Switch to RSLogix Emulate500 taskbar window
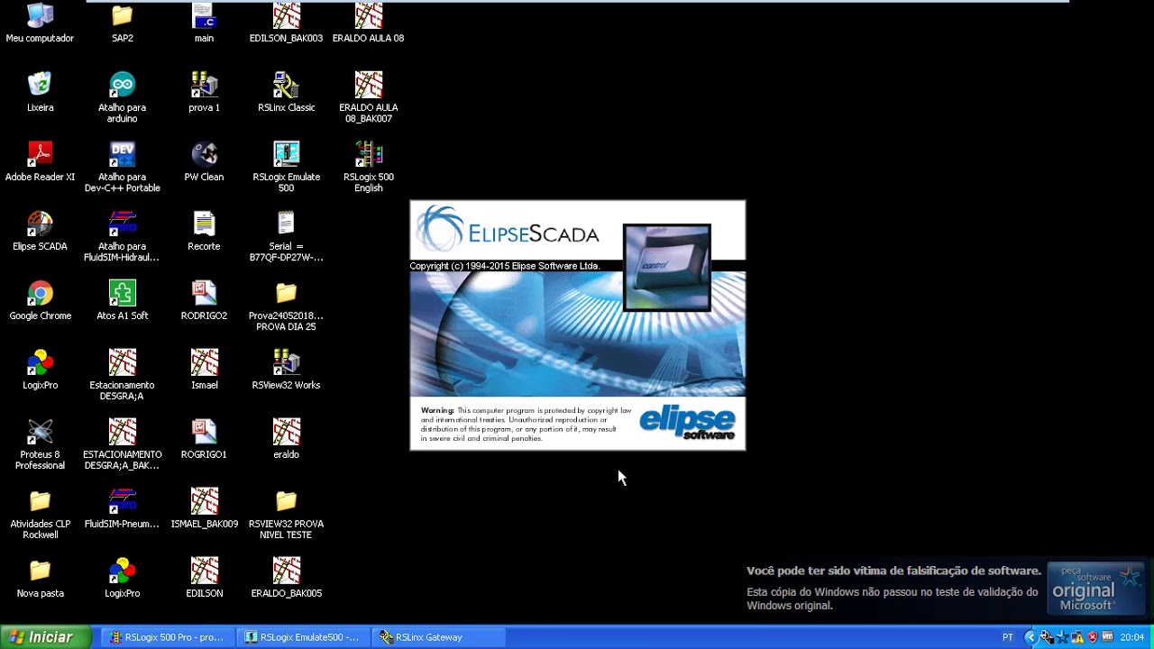This screenshot has width=1154, height=649. 303,637
